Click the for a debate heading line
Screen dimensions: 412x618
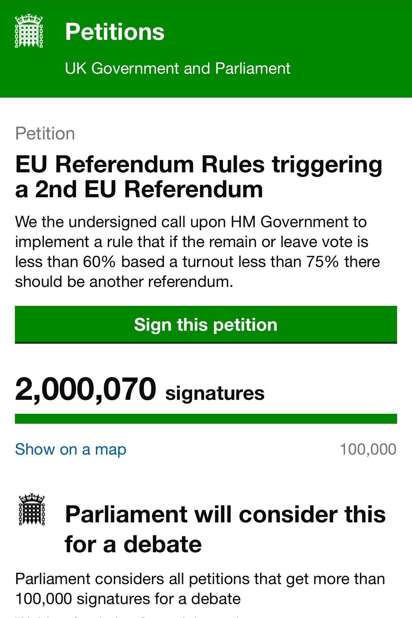tap(133, 544)
